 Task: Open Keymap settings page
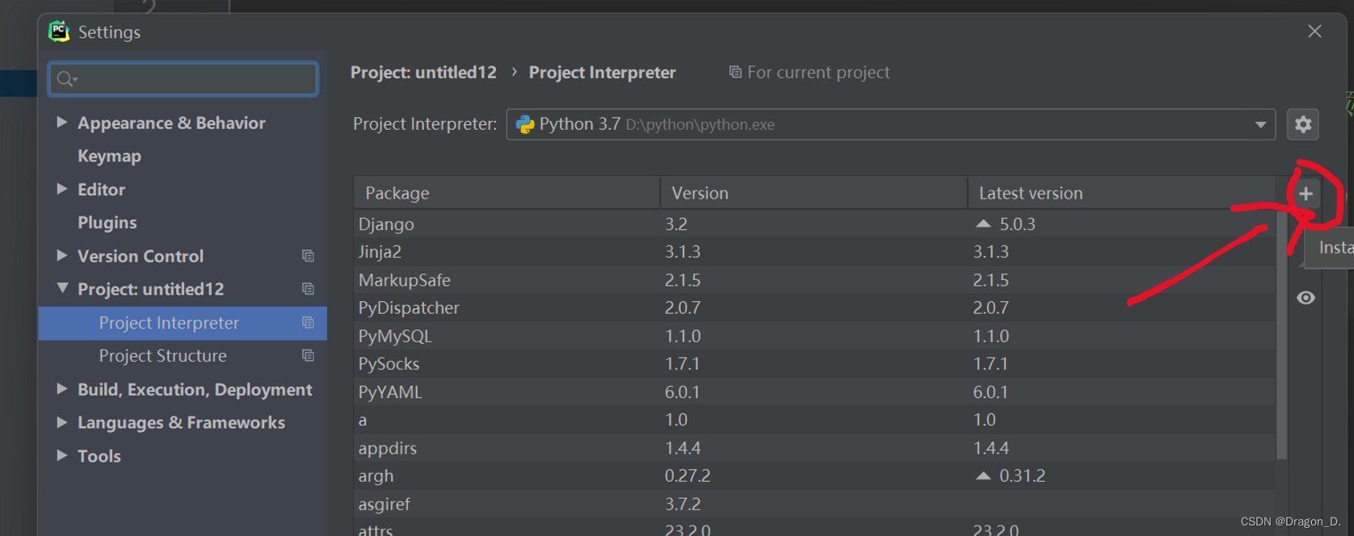(x=109, y=156)
